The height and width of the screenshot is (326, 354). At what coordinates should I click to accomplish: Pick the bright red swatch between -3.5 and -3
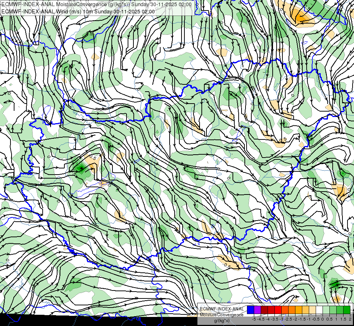tap(278, 310)
